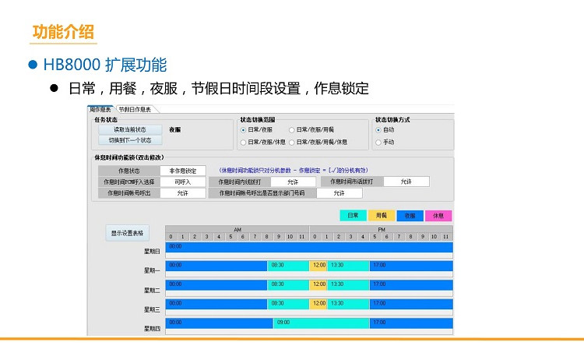Screen dimensions: 584x360
Task: Click the 作息时间内线拨打 value 允许
Action: coord(293,182)
